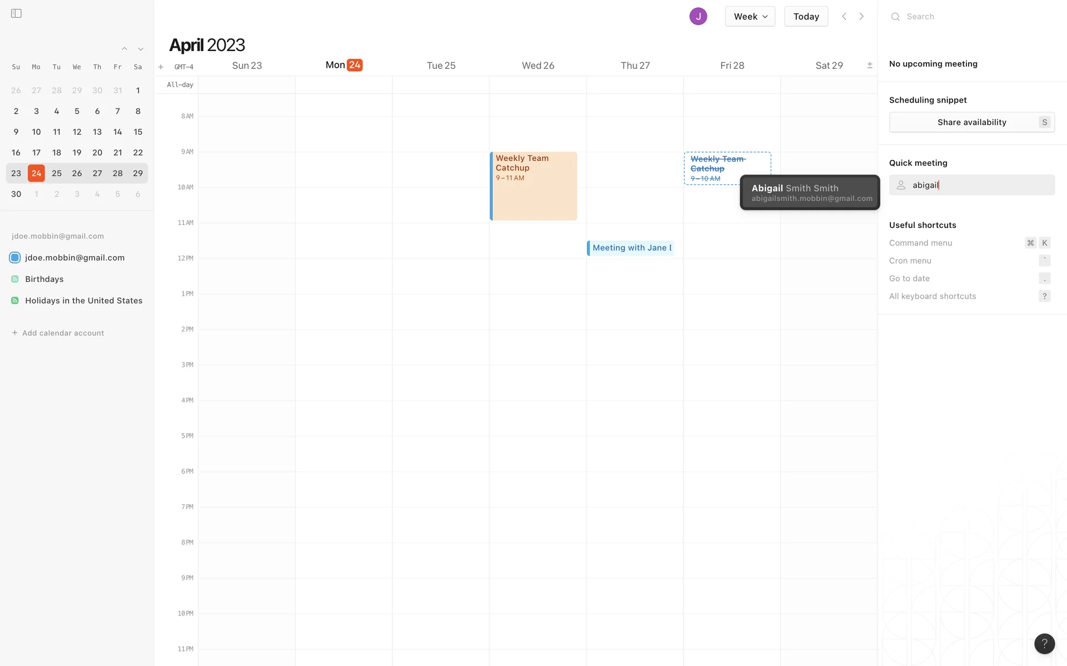Click the expand icon right of Sat 29
The image size is (1067, 666).
[870, 65]
